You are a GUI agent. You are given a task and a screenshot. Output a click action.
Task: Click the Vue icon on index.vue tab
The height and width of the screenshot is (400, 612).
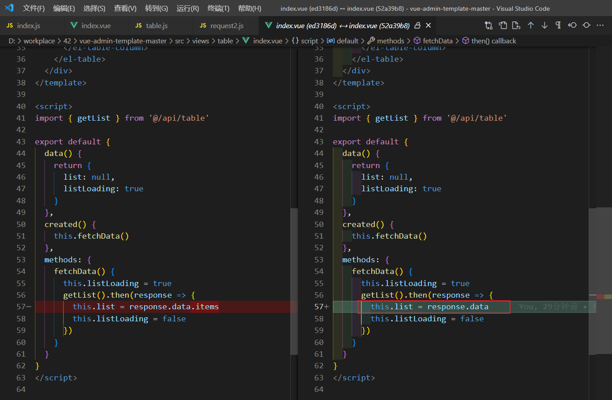pyautogui.click(x=74, y=25)
